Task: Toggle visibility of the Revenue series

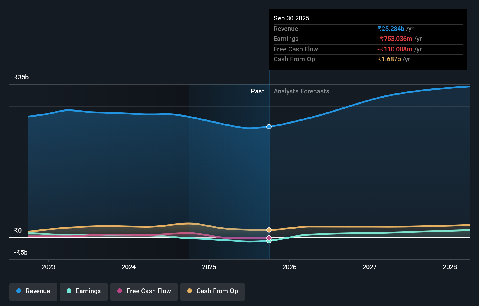Action: point(33,291)
